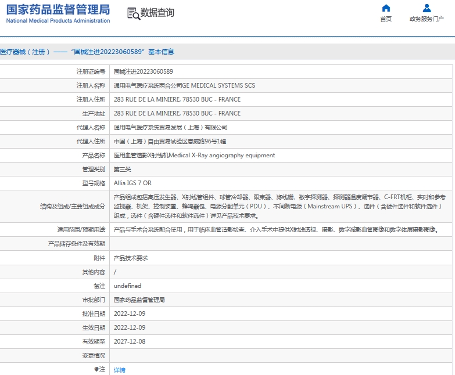The height and width of the screenshot is (375, 455).
Task: Click the 数据查询 heading text
Action: (157, 12)
